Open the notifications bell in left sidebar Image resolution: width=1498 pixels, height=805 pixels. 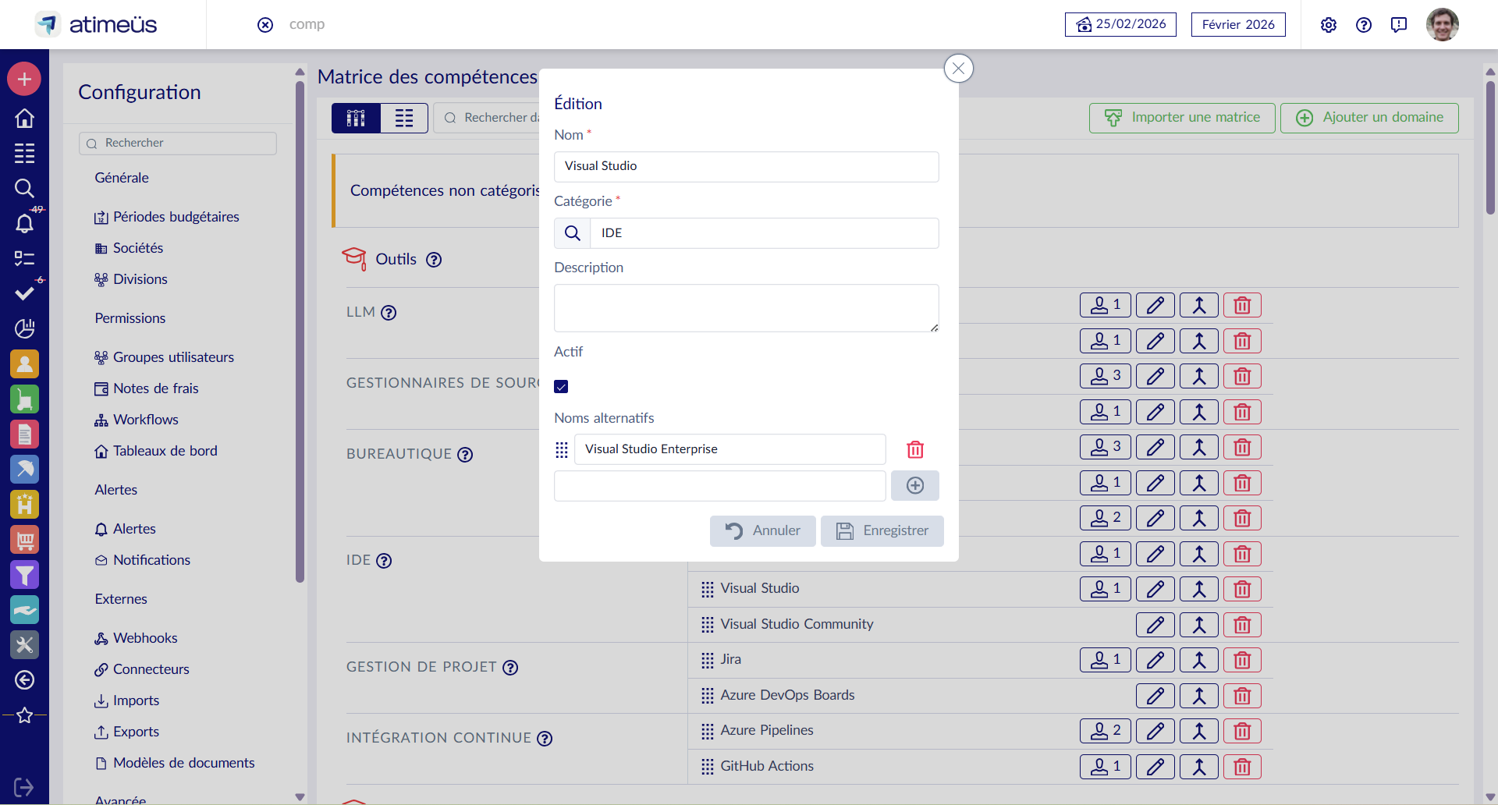click(x=24, y=224)
